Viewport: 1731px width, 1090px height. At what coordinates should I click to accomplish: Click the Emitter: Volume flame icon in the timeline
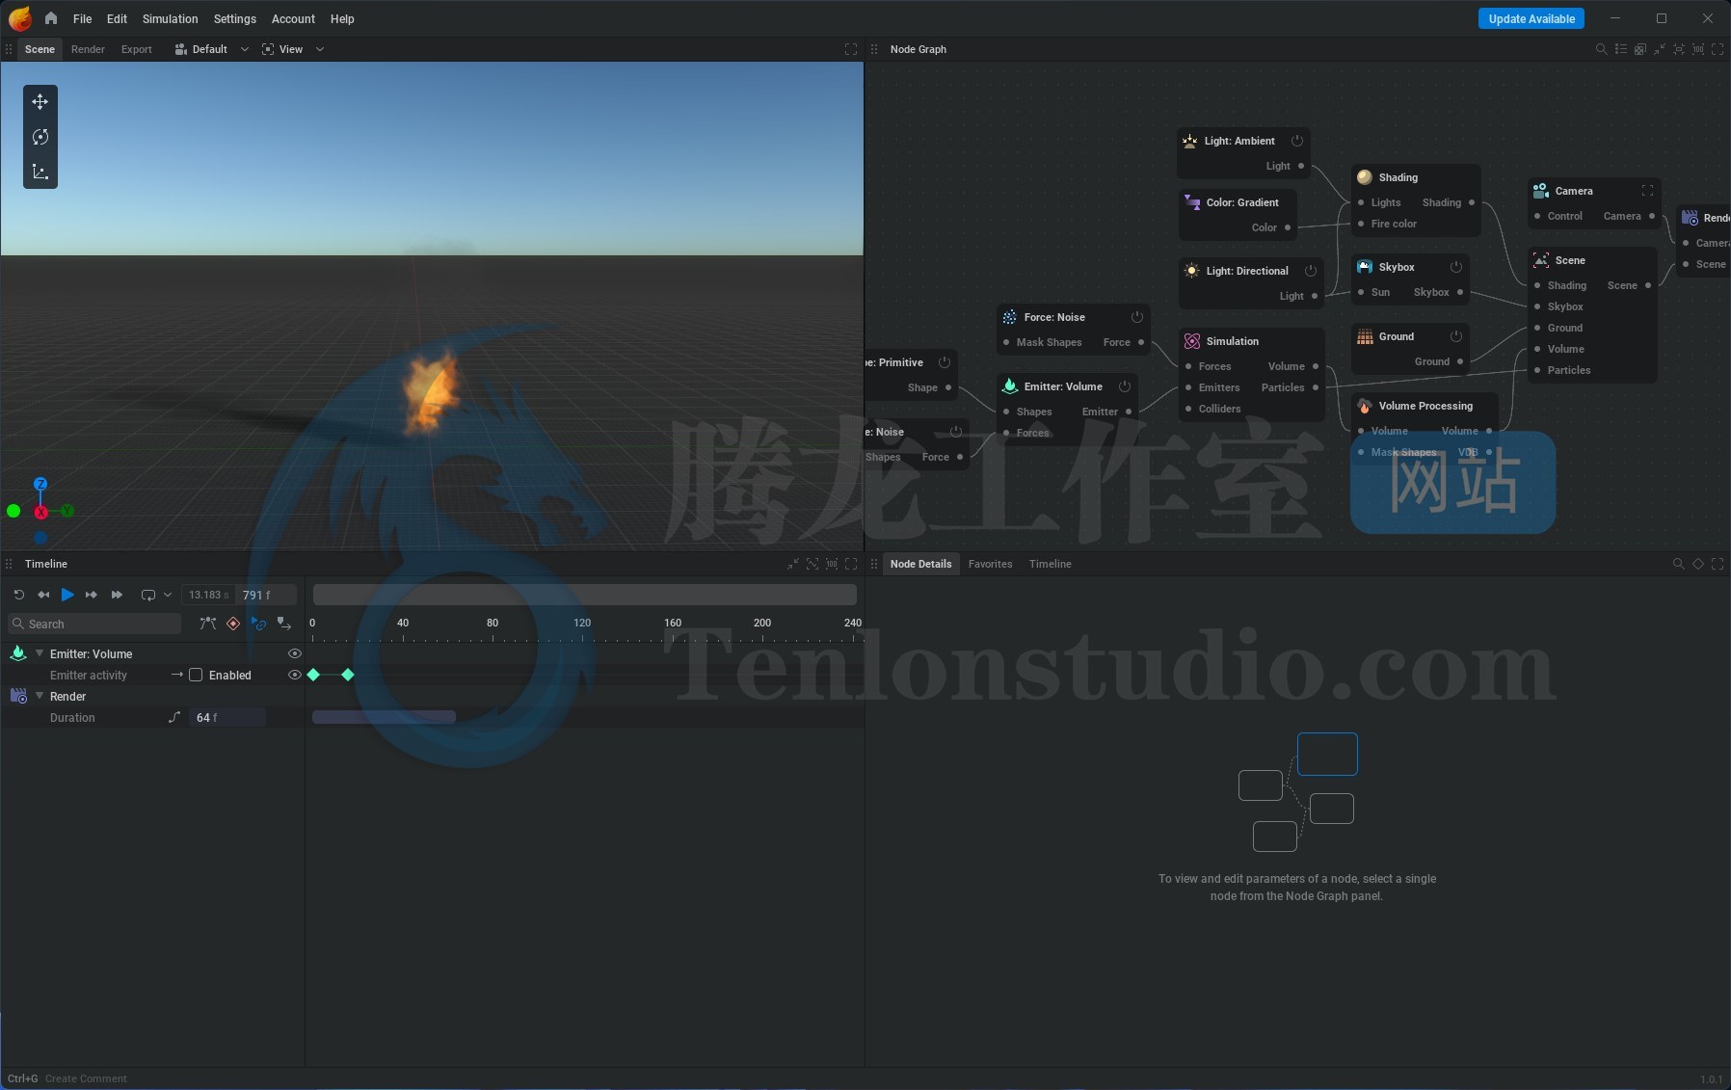17,653
